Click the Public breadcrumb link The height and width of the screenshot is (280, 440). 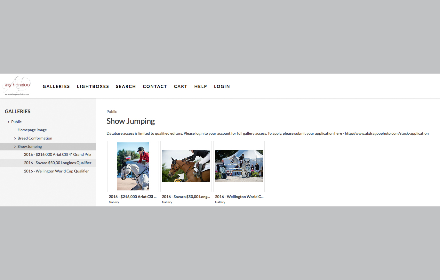point(112,112)
